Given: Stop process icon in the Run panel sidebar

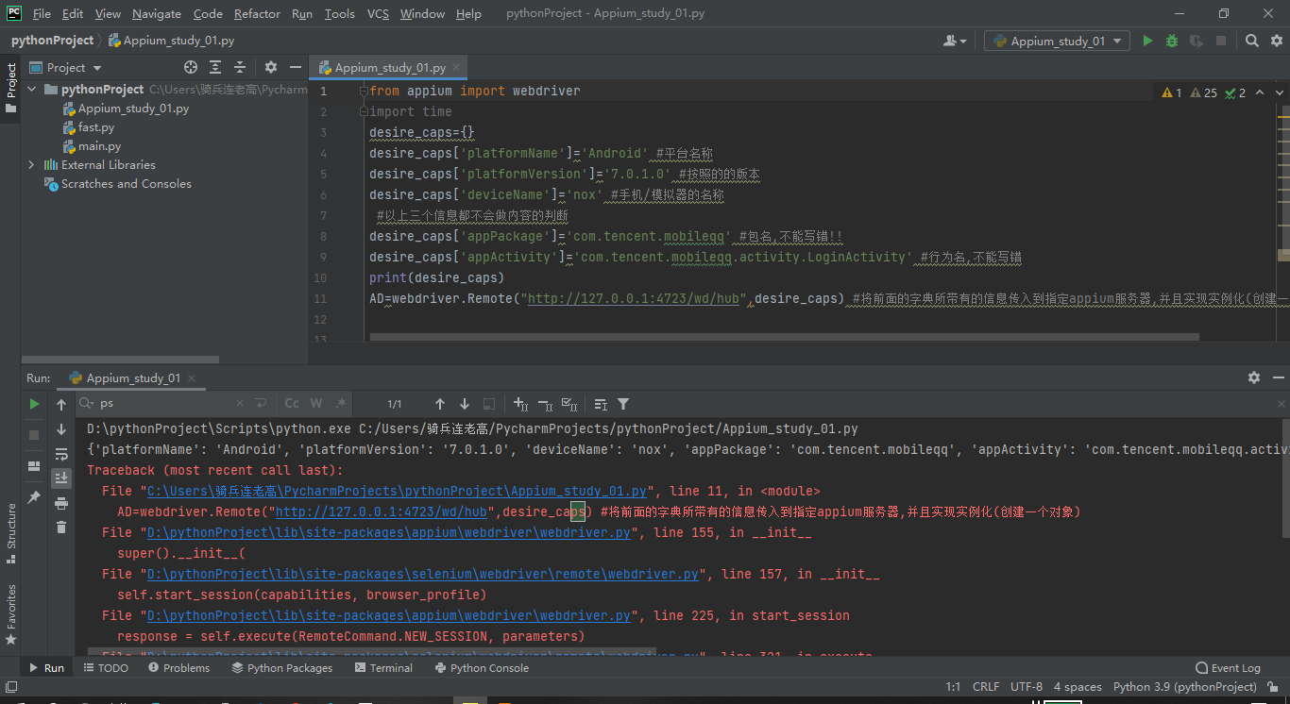Looking at the screenshot, I should [x=34, y=435].
